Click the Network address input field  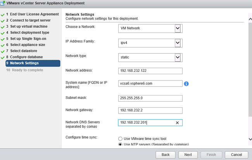click(x=150, y=71)
